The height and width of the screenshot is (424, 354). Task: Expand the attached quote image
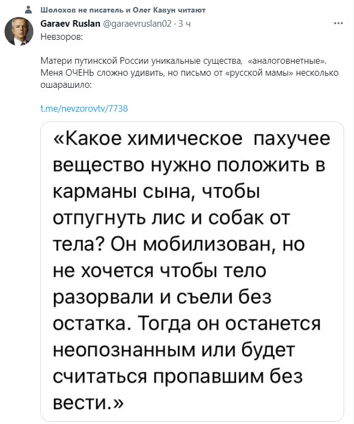click(193, 271)
